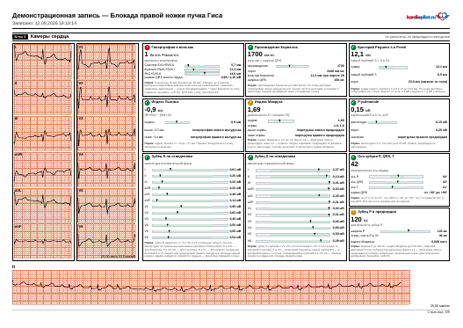Click the Зубец S по отведениям card title
This screenshot has width=463, height=328.
275,157
